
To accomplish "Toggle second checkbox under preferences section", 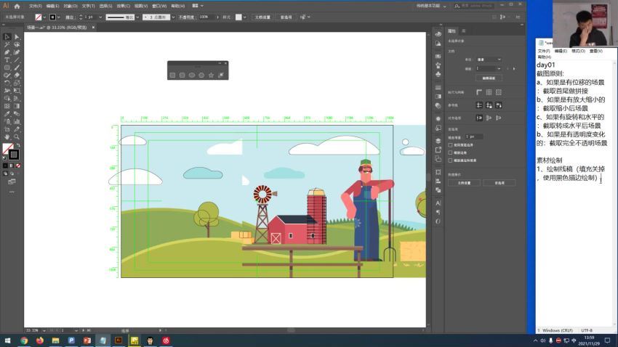I will tap(451, 152).
